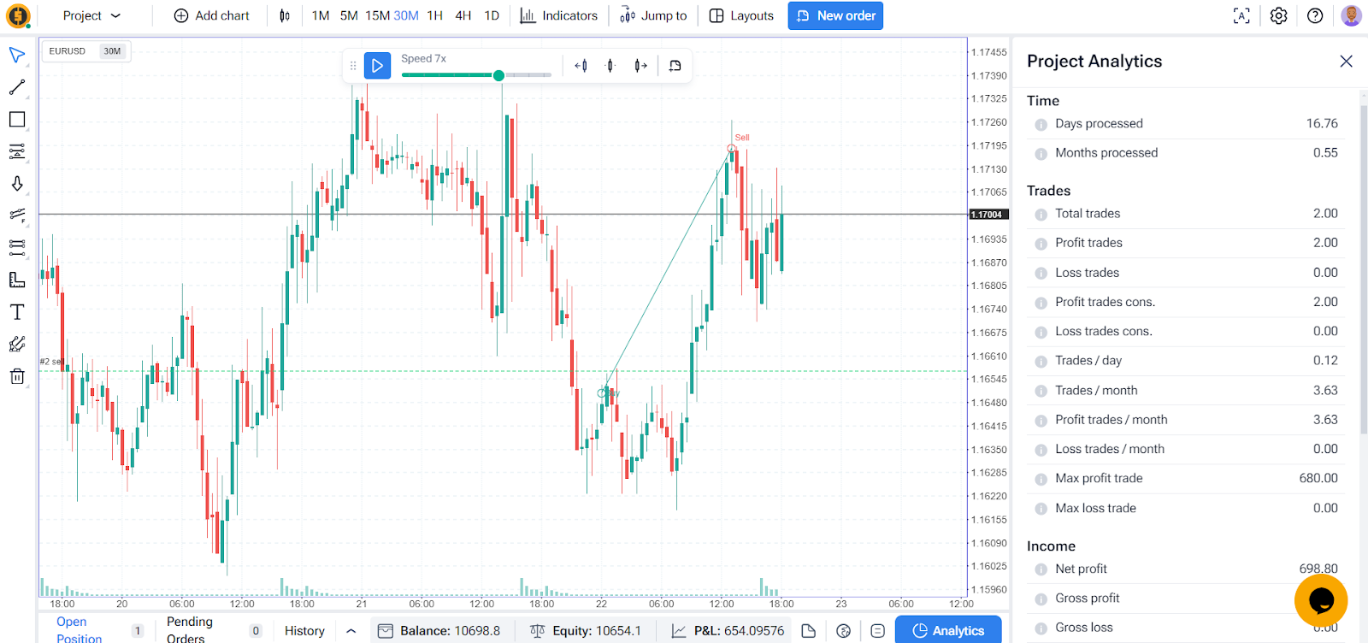
Task: Open the Project dropdown menu
Action: [x=91, y=15]
